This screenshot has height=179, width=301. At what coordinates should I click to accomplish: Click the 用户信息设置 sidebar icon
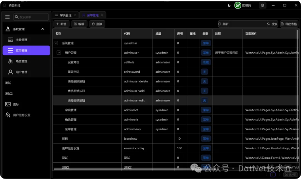[8, 115]
